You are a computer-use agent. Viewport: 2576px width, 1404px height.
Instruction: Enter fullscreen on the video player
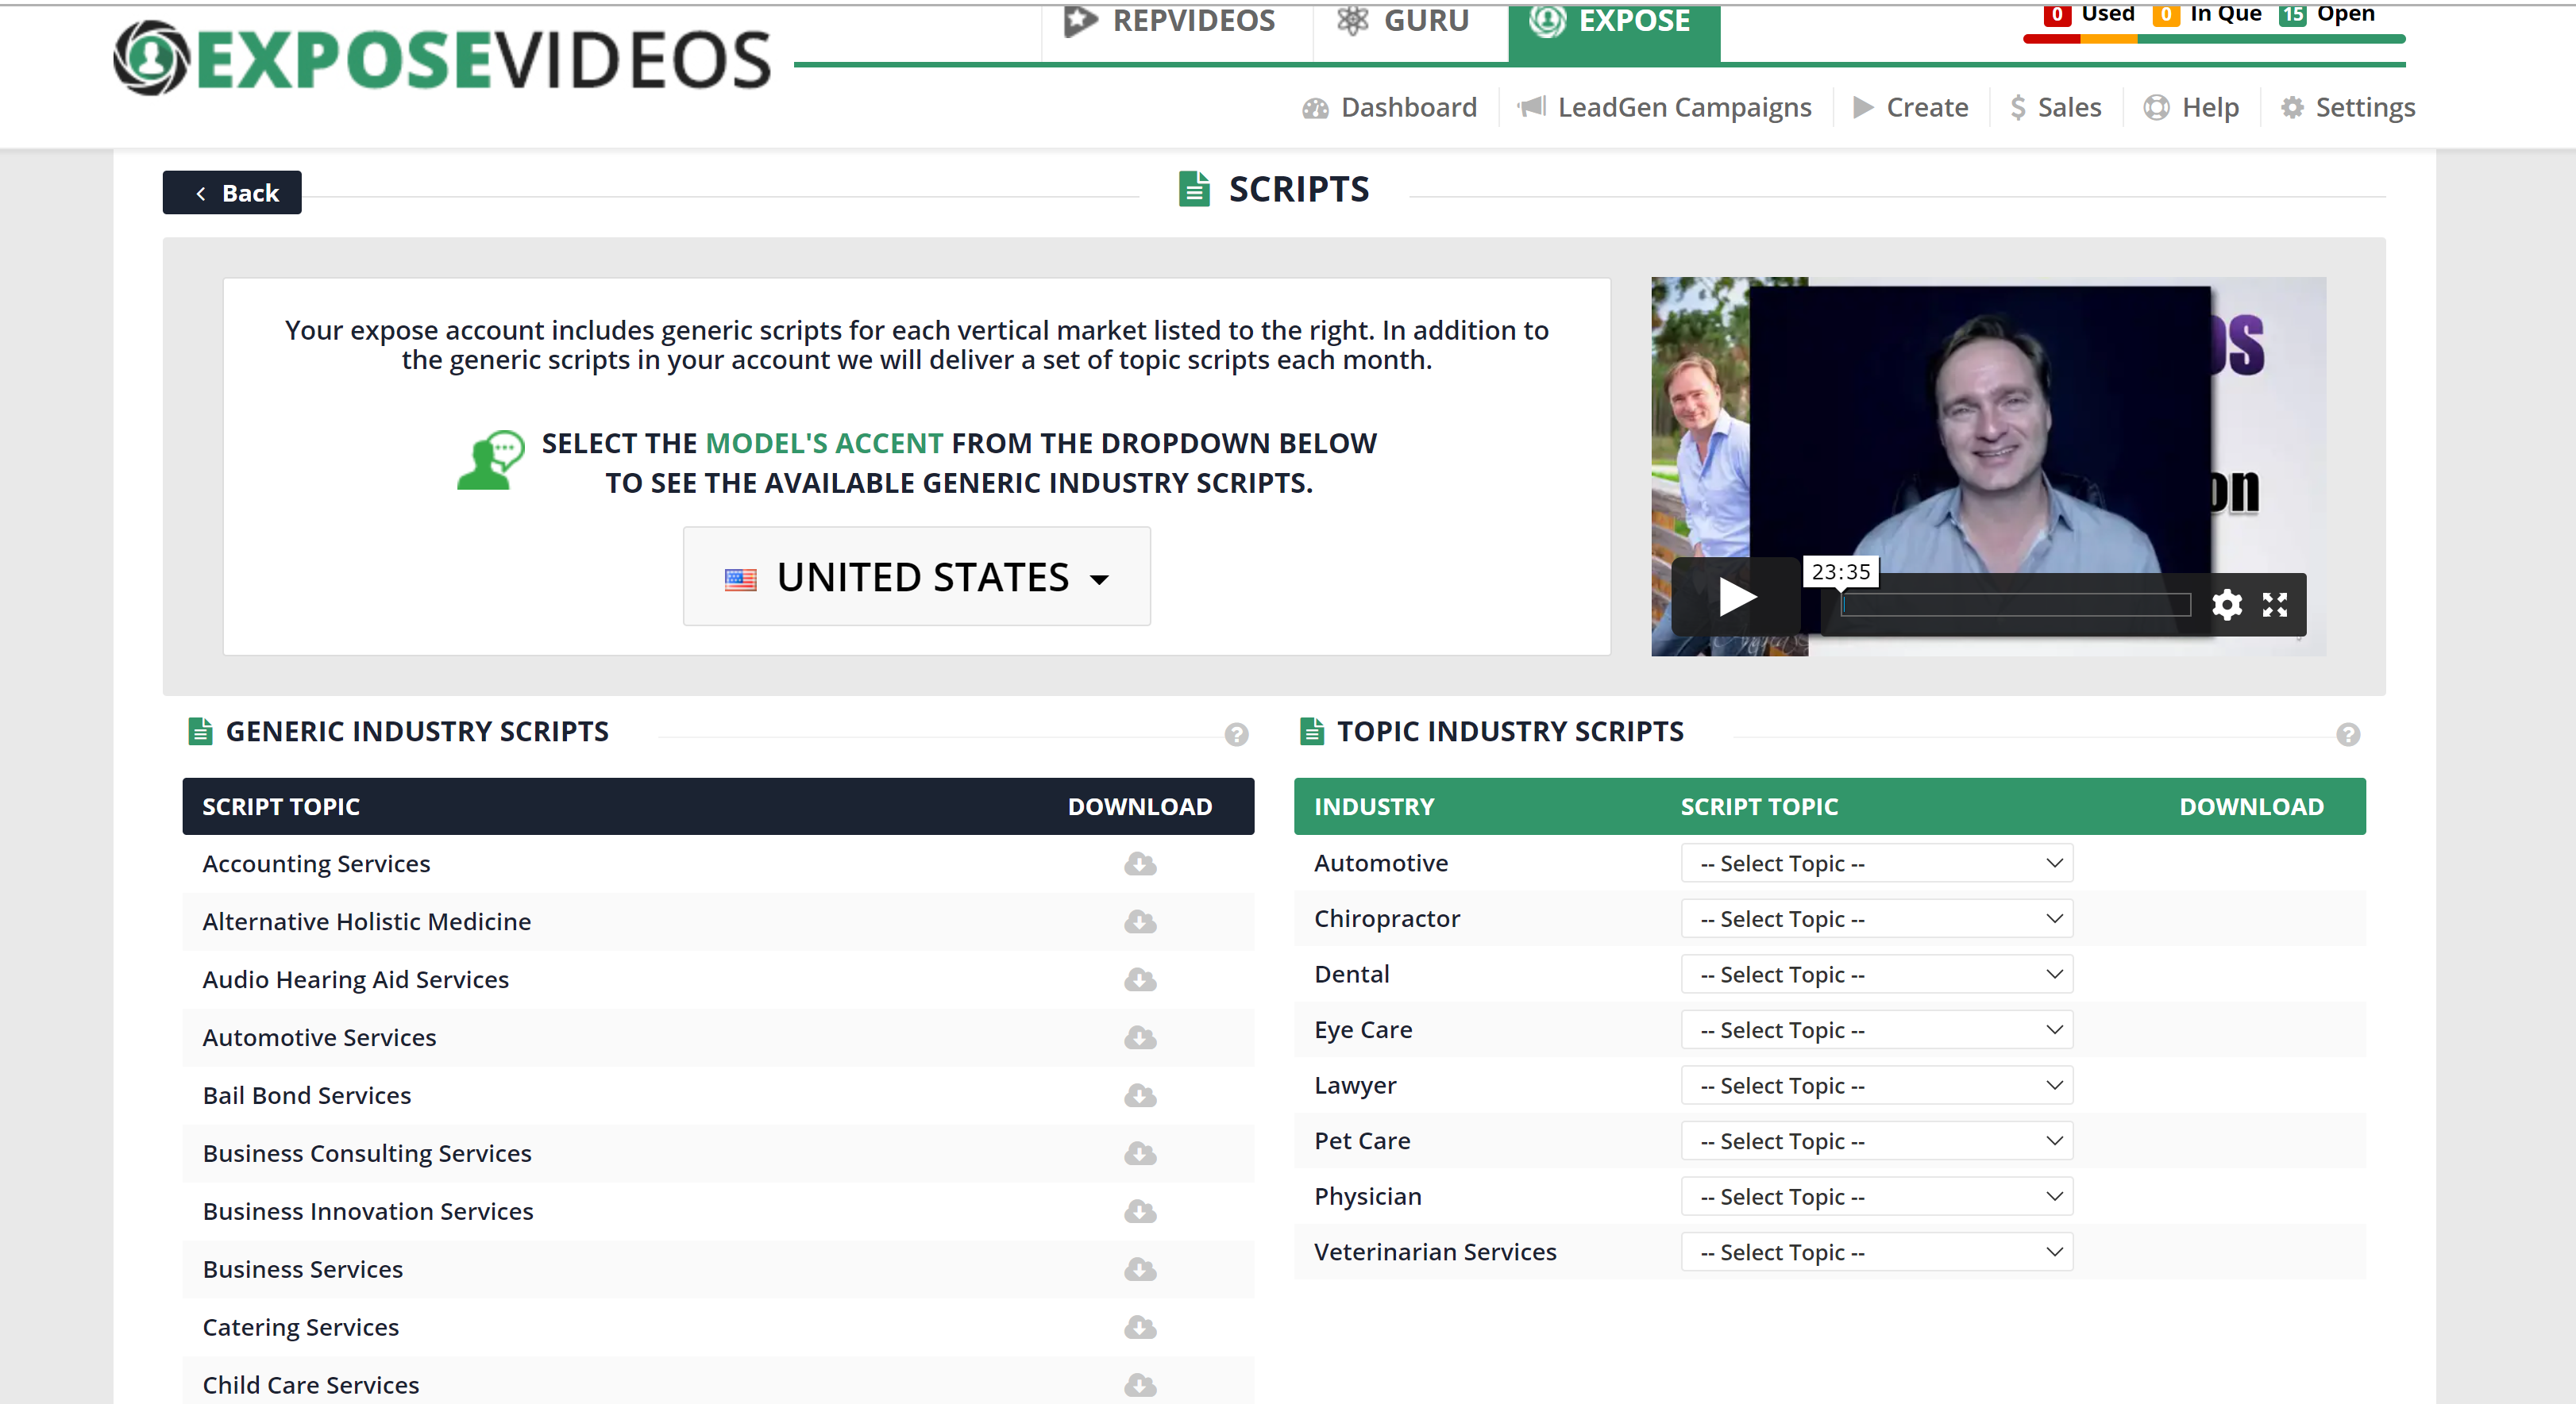coord(2274,605)
